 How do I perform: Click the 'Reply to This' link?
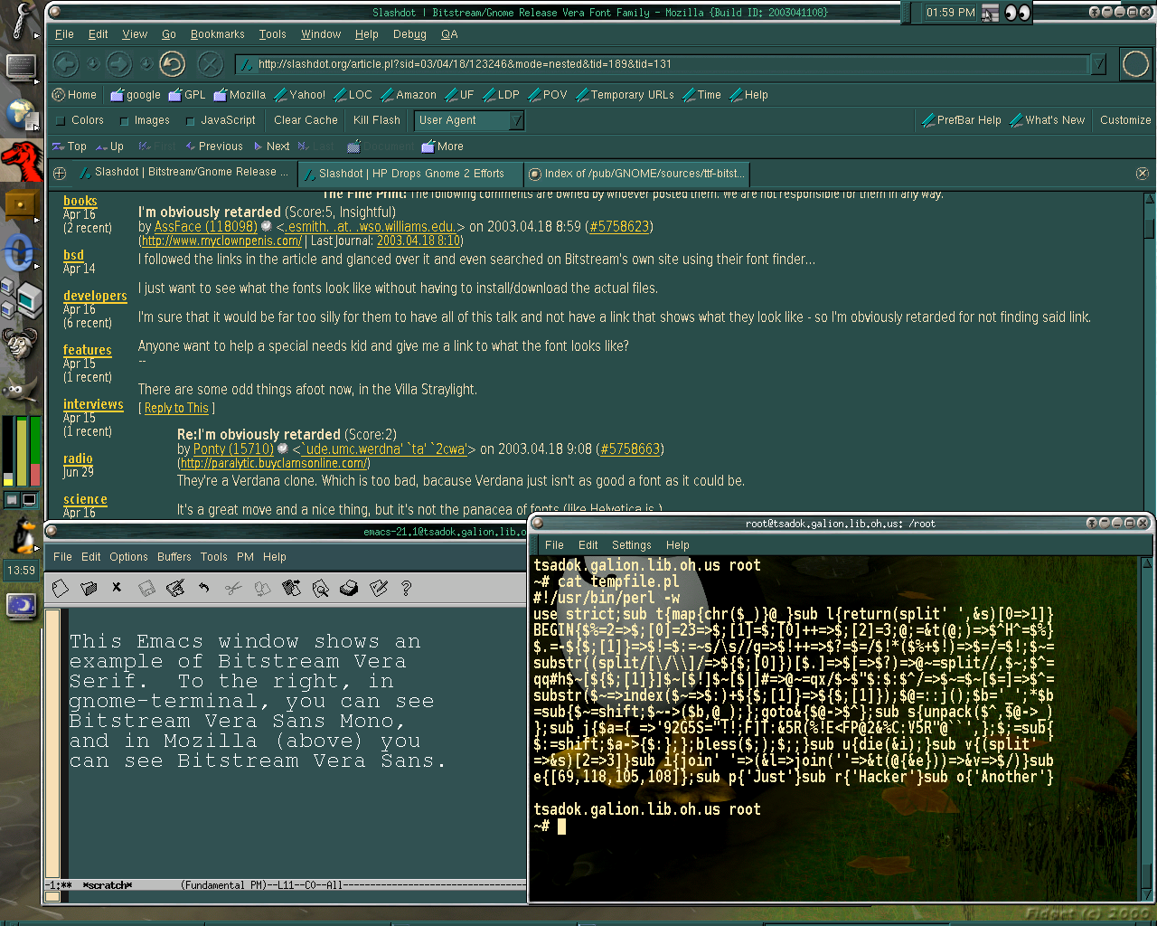pos(176,409)
